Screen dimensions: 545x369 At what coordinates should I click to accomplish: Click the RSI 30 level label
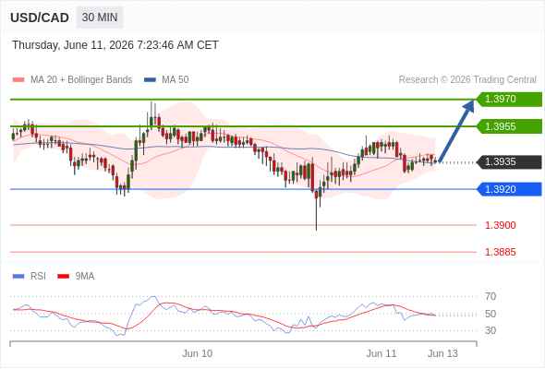[x=490, y=330]
